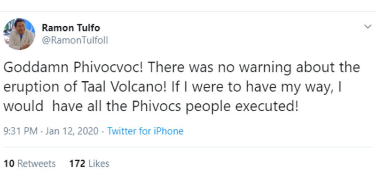Expand the tweet options chevron
This screenshot has height=176, width=376.
(x=368, y=27)
